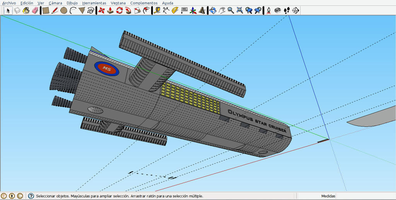Select the Pan hand tool
This screenshot has width=396, height=200.
[222, 10]
